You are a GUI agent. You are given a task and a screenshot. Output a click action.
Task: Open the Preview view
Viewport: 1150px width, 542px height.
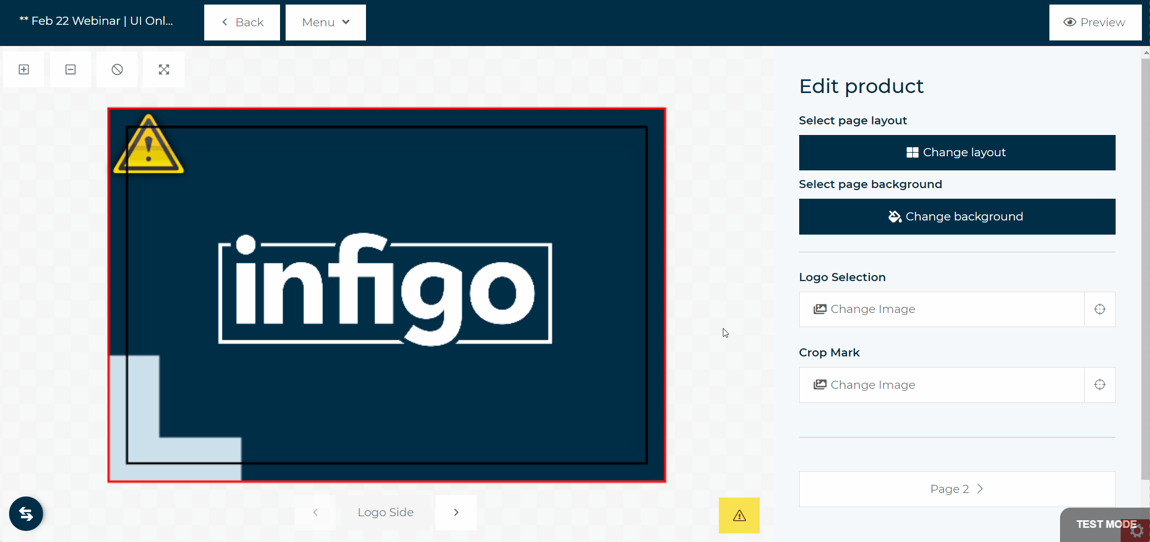1095,22
